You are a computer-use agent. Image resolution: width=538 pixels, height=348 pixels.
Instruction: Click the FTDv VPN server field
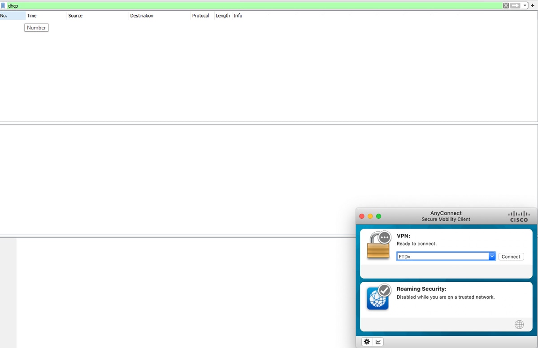point(443,257)
